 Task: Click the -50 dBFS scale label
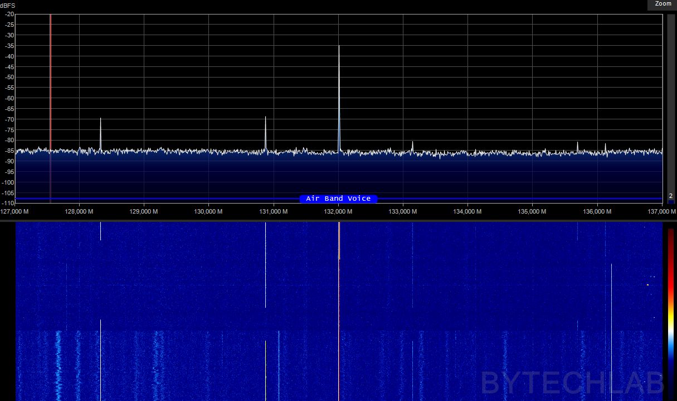9,78
